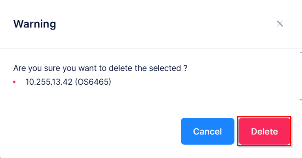Delete device 10.255.13.42 via Delete button
Image resolution: width=302 pixels, height=158 pixels.
coord(265,131)
